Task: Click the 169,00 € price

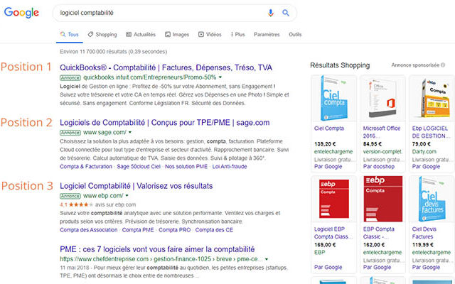Action: click(x=325, y=245)
